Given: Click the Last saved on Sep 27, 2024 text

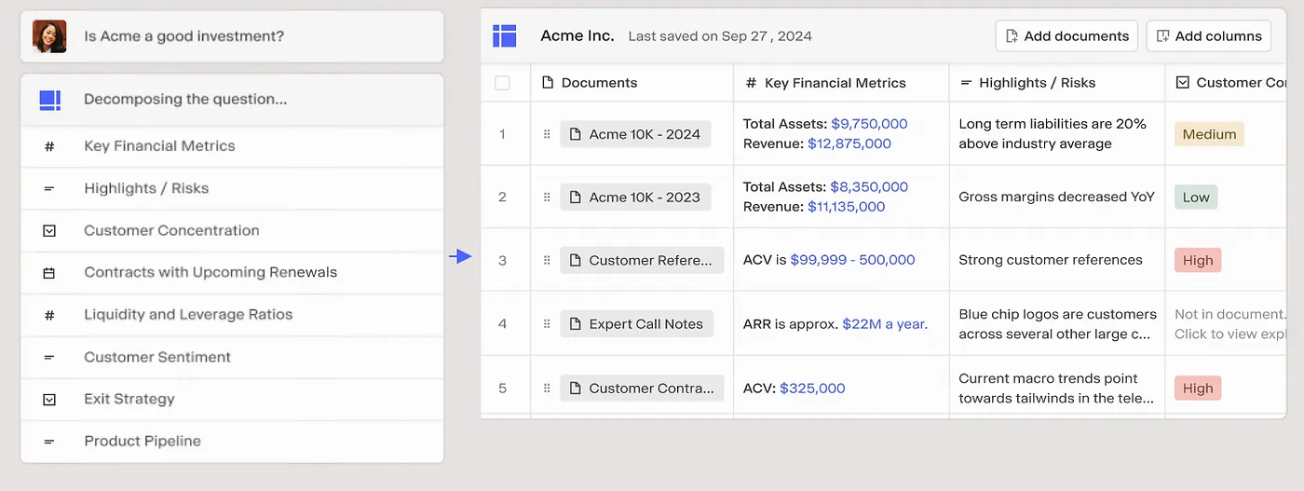Looking at the screenshot, I should (720, 36).
